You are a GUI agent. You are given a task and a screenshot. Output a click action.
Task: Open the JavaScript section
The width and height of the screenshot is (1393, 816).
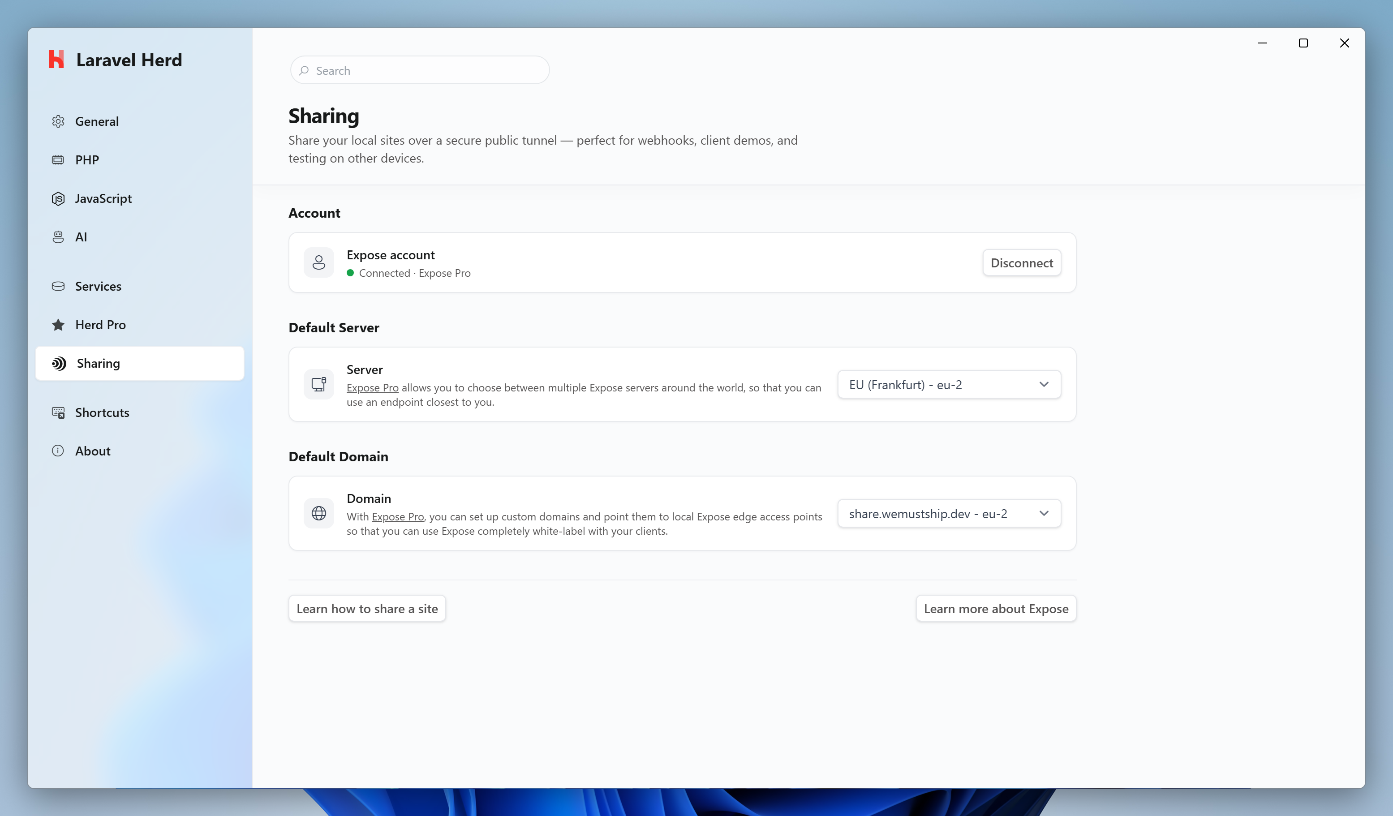pyautogui.click(x=139, y=198)
